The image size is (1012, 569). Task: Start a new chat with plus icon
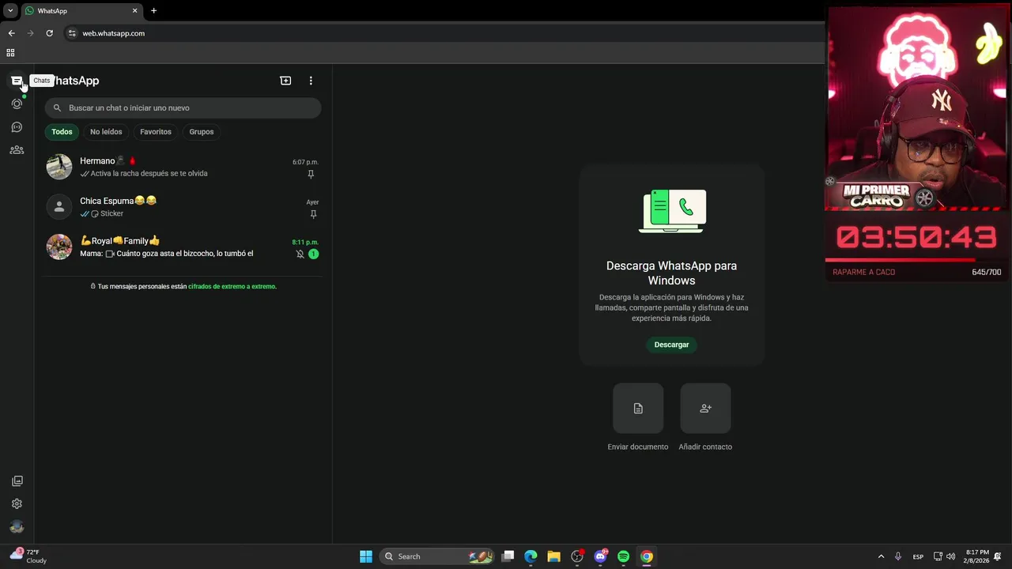285,81
